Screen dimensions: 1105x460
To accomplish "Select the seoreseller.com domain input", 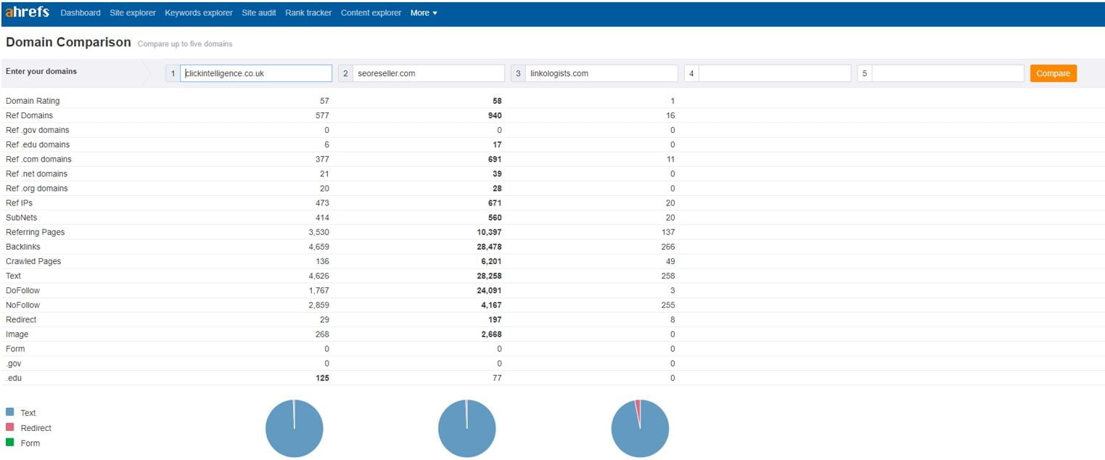I will (x=428, y=73).
